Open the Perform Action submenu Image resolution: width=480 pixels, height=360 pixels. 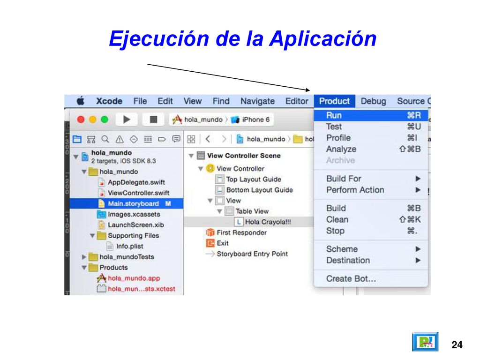[x=371, y=190]
